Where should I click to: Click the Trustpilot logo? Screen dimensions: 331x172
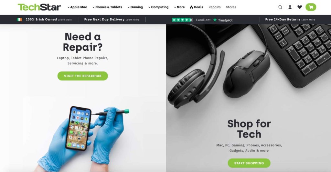tap(223, 20)
